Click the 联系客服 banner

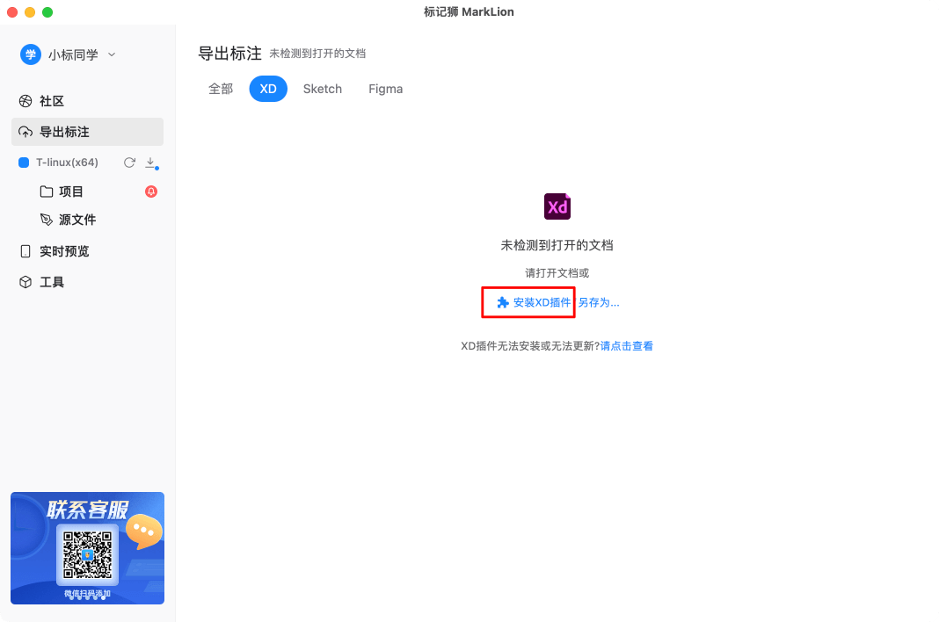(x=87, y=548)
